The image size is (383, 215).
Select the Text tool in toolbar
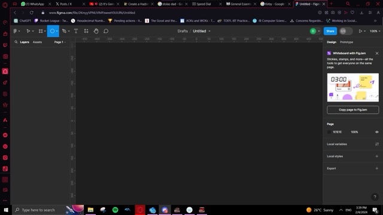click(76, 31)
